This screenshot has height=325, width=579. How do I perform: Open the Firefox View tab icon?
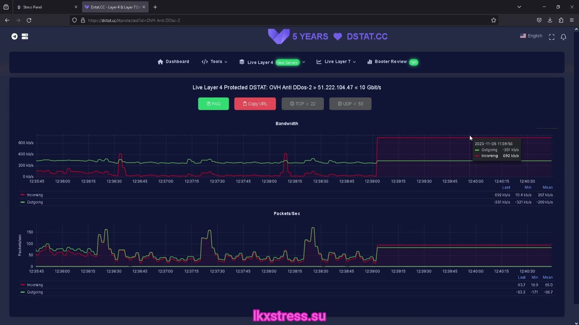tap(6, 7)
